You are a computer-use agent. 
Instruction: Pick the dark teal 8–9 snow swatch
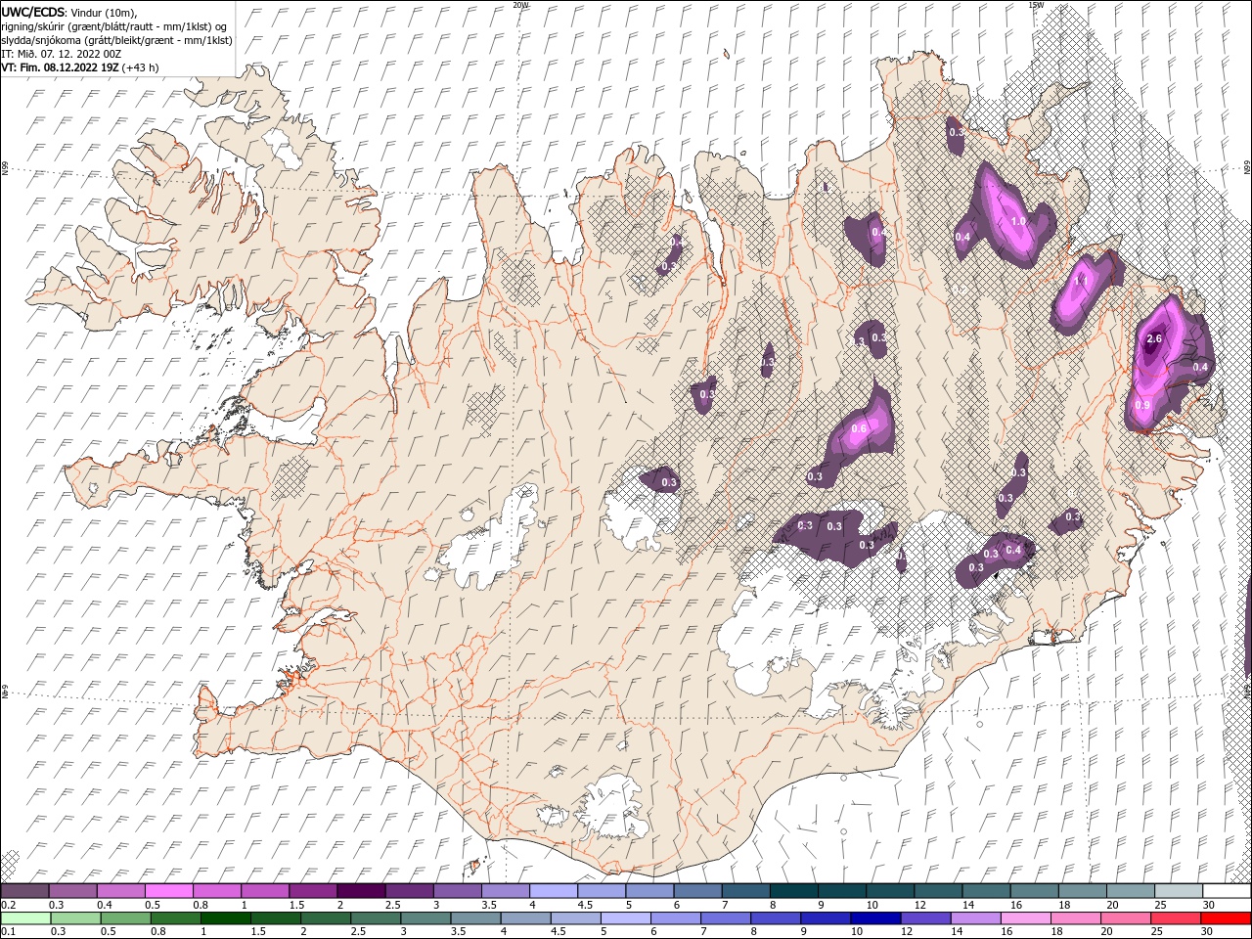point(794,891)
